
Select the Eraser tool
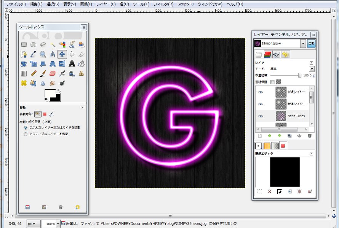52,73
